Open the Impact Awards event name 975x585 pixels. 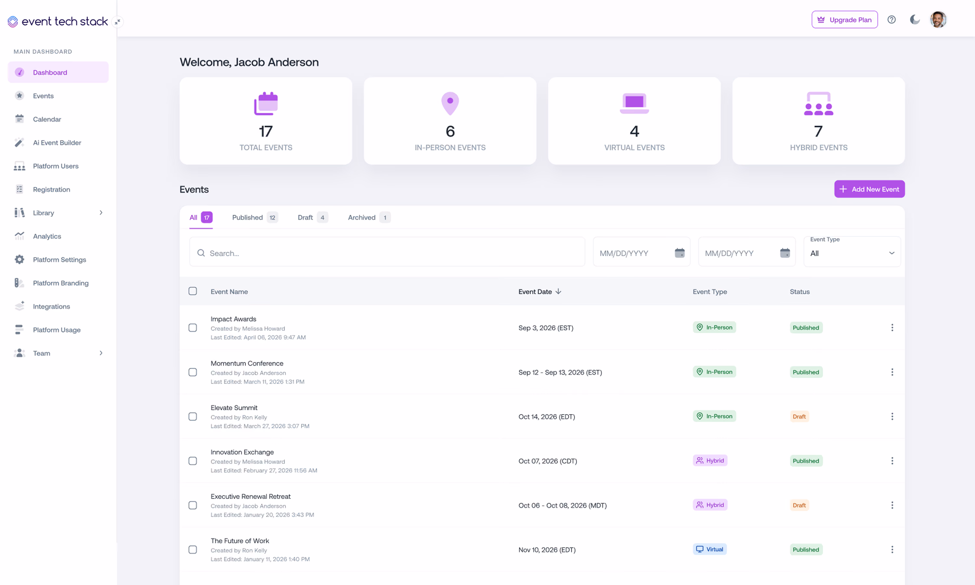pyautogui.click(x=233, y=319)
